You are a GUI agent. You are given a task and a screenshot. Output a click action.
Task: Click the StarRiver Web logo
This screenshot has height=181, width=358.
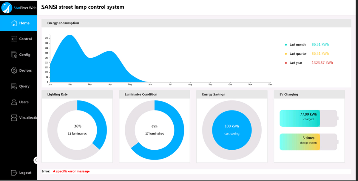[18, 7]
